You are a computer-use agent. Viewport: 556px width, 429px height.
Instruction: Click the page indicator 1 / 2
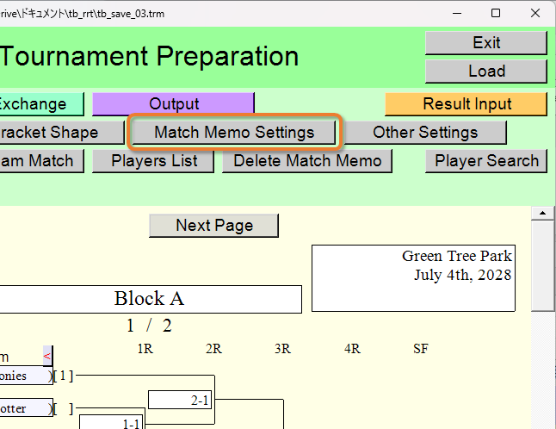tap(149, 326)
